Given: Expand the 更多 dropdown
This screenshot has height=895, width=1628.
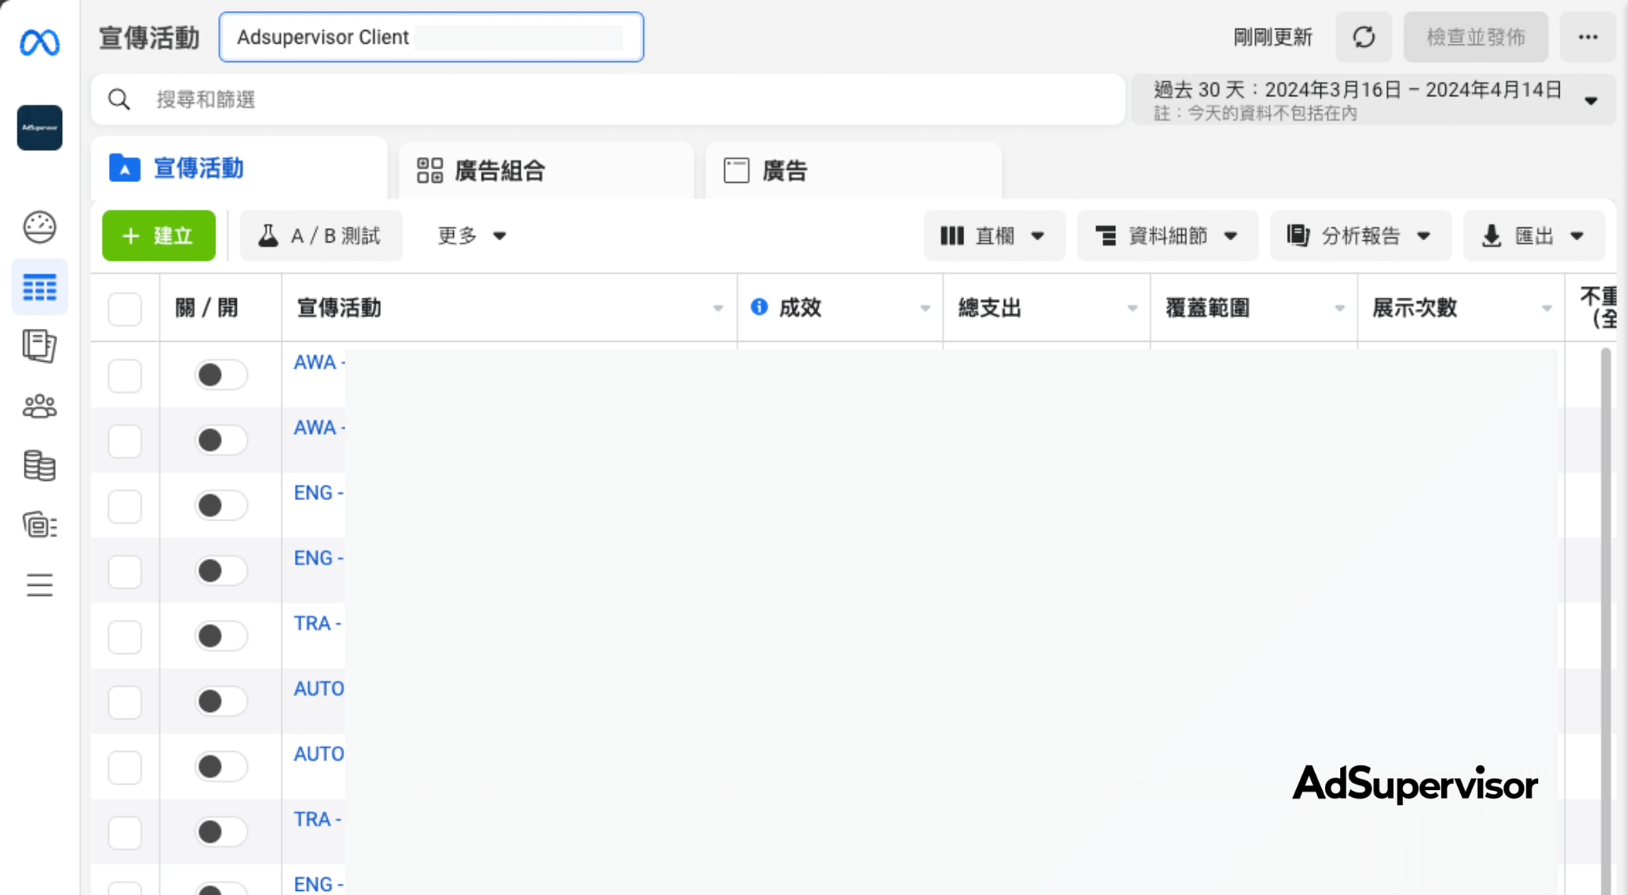Looking at the screenshot, I should coord(472,236).
